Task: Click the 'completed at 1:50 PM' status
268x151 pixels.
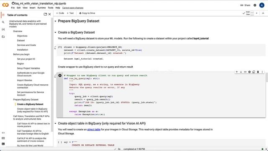Action: (134, 149)
